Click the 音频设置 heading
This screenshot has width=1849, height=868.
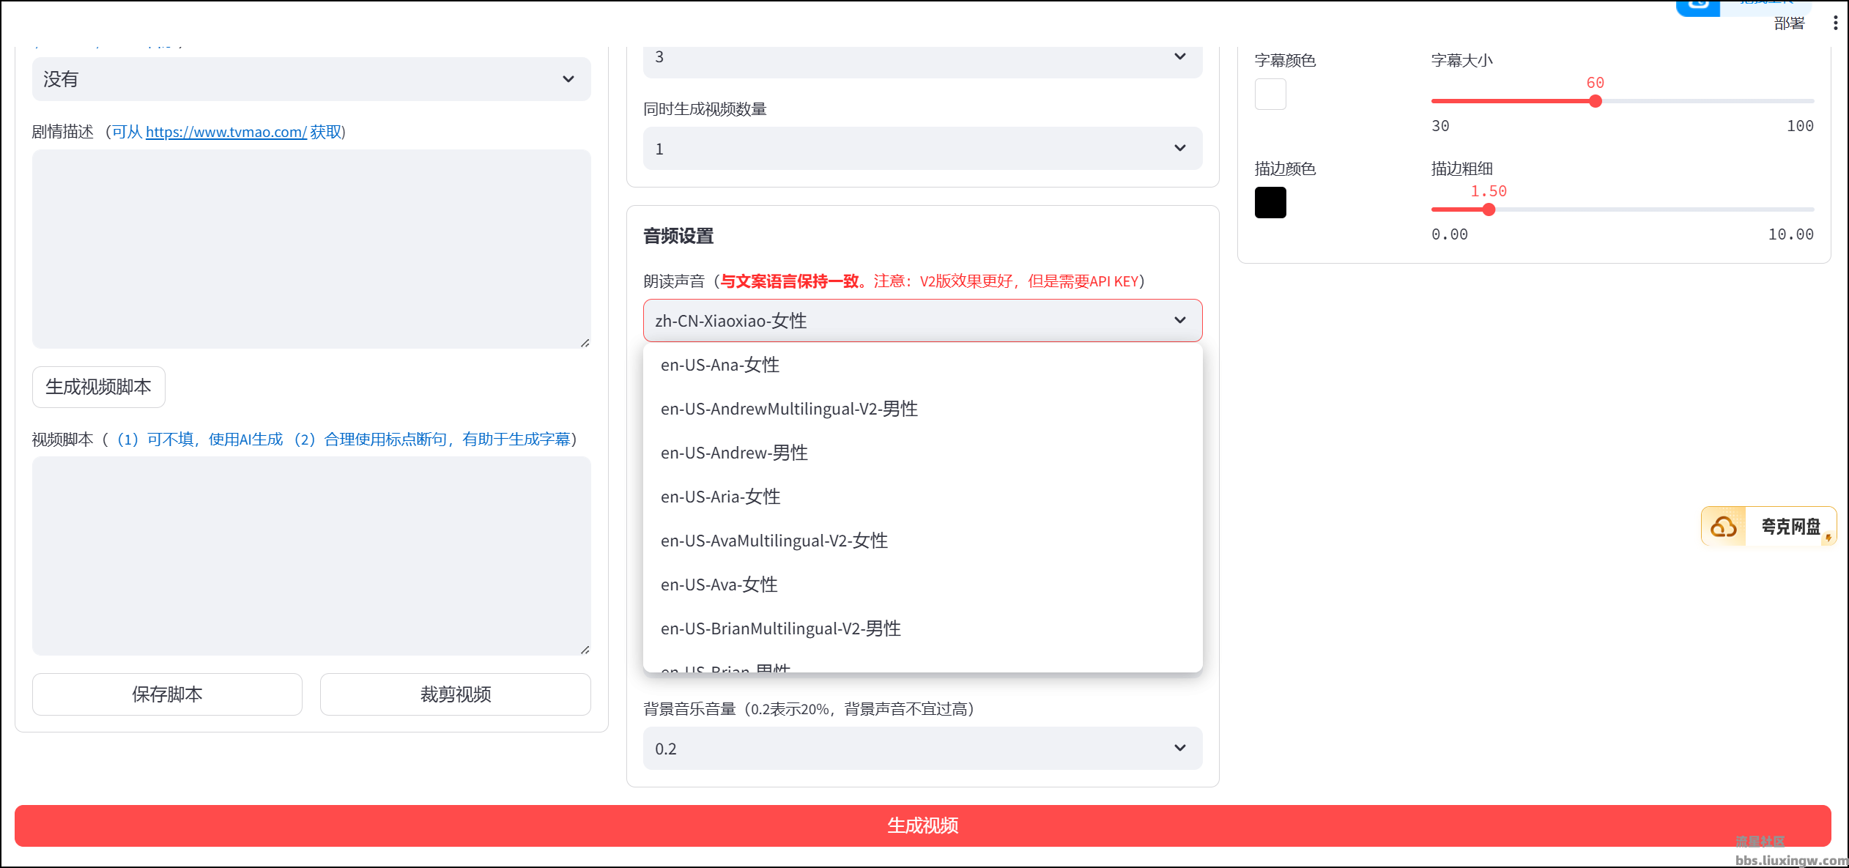pos(678,236)
